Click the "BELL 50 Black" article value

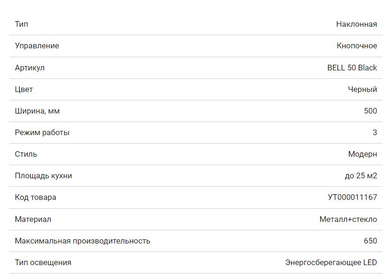pos(352,68)
